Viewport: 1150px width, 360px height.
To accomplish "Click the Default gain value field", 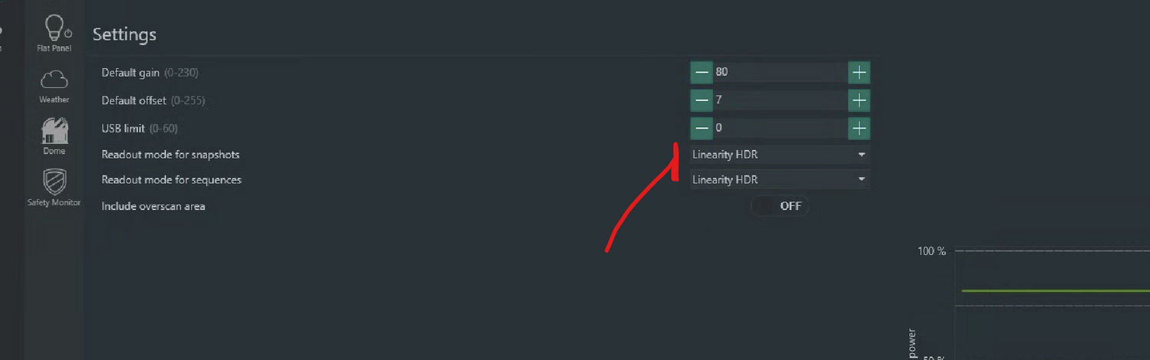I will click(778, 73).
